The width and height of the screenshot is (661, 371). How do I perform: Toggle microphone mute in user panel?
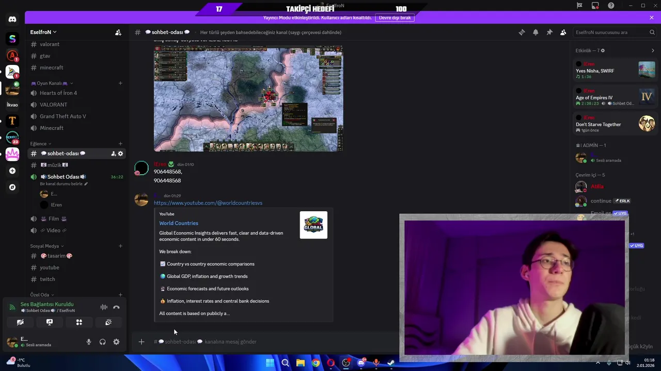88,342
